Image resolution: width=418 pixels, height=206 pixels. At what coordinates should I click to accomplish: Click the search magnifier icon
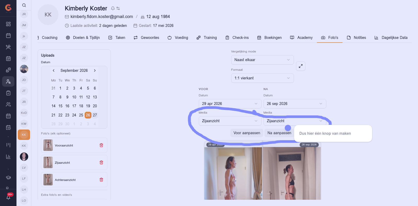coord(24,5)
